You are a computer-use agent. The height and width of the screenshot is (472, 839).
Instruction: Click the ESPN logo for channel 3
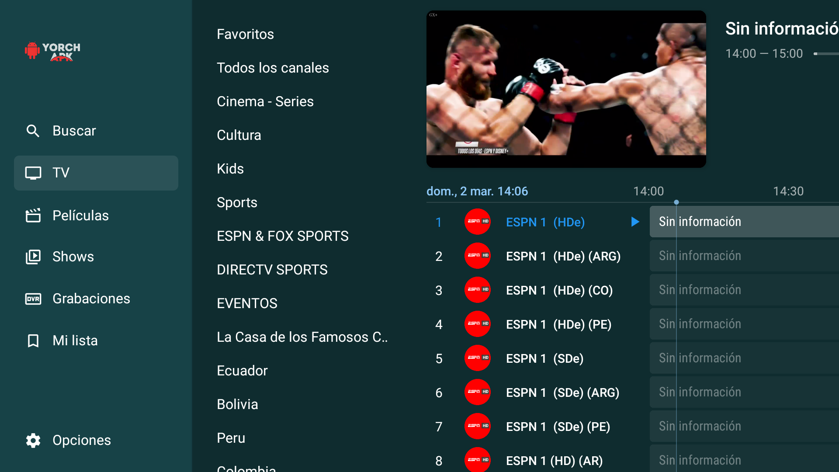tap(477, 290)
